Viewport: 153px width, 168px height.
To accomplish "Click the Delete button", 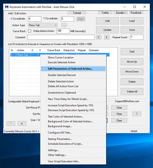I will tap(132, 82).
